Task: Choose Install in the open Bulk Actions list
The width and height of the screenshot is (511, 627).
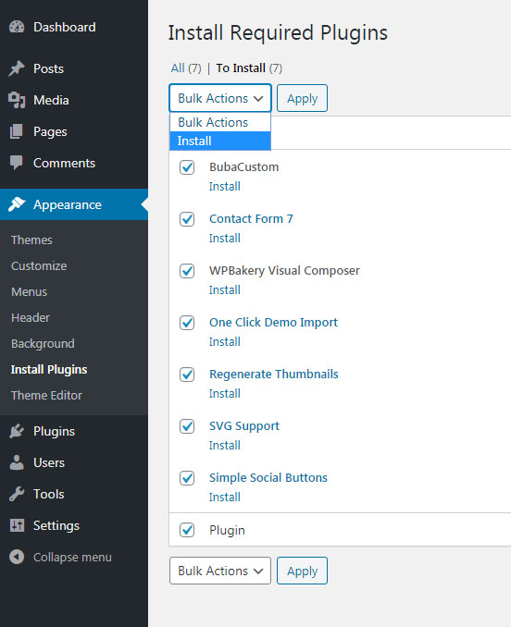Action: (x=220, y=141)
